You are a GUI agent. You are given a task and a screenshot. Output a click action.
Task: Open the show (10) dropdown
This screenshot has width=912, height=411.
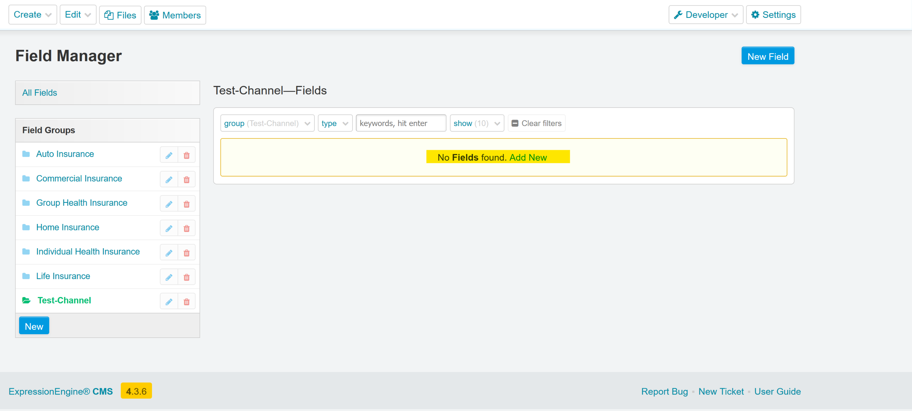pos(477,123)
